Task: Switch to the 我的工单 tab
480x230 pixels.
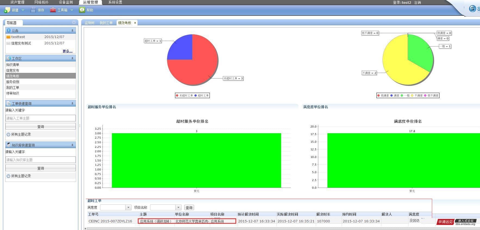Action: point(106,23)
